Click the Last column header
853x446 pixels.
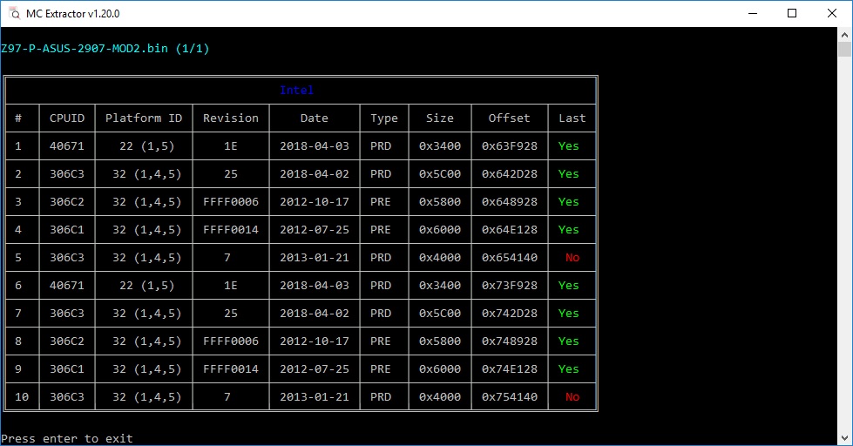pos(572,118)
